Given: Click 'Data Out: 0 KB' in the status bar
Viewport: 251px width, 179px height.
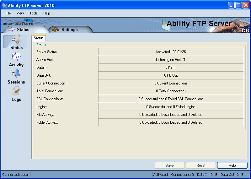Looking at the screenshot, I should (x=232, y=175).
